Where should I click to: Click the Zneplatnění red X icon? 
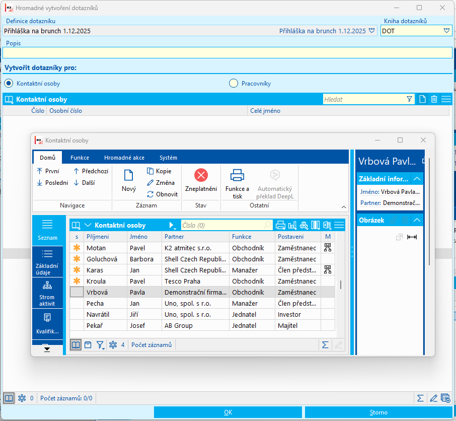201,175
